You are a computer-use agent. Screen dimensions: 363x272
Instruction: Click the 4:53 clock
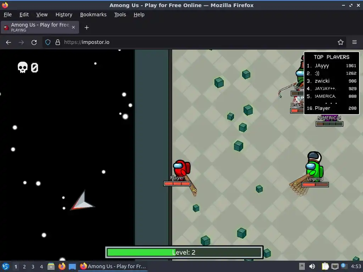pyautogui.click(x=356, y=266)
